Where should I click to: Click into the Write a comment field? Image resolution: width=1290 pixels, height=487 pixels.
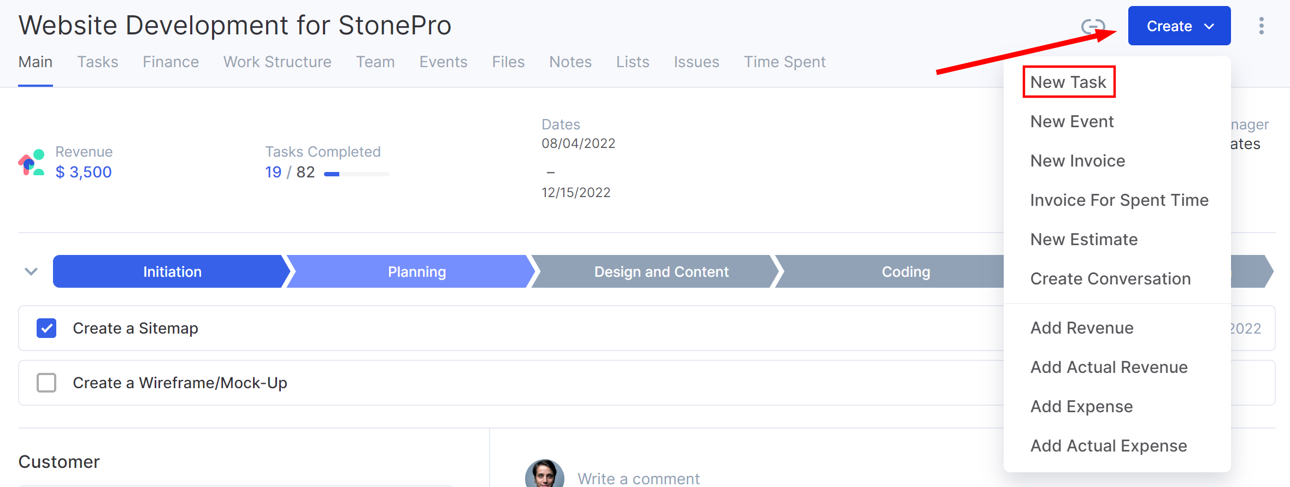pos(638,478)
